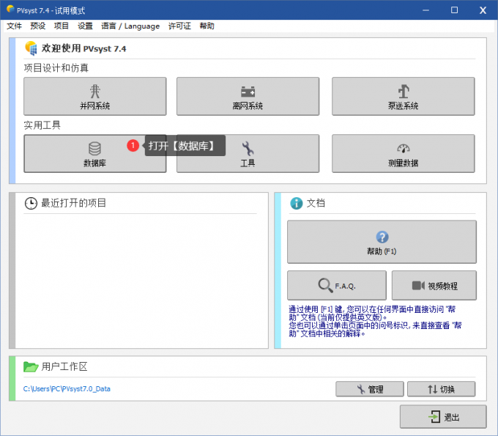
Task: Click the green exit door icon
Action: pos(434,417)
